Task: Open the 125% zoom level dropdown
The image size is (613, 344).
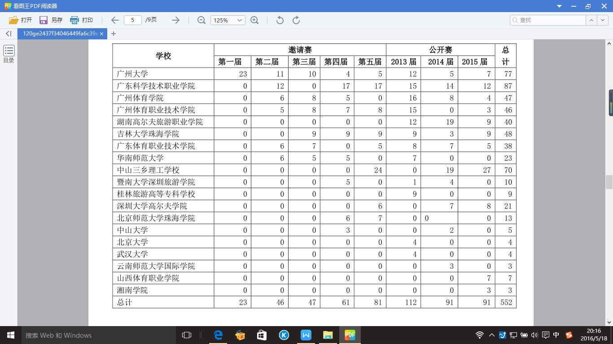Action: pos(228,20)
